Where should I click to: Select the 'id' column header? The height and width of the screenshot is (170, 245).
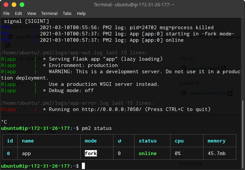pyautogui.click(x=10, y=141)
